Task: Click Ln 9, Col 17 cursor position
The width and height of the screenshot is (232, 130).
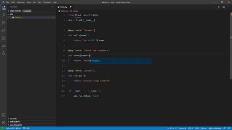Action: 172,128
